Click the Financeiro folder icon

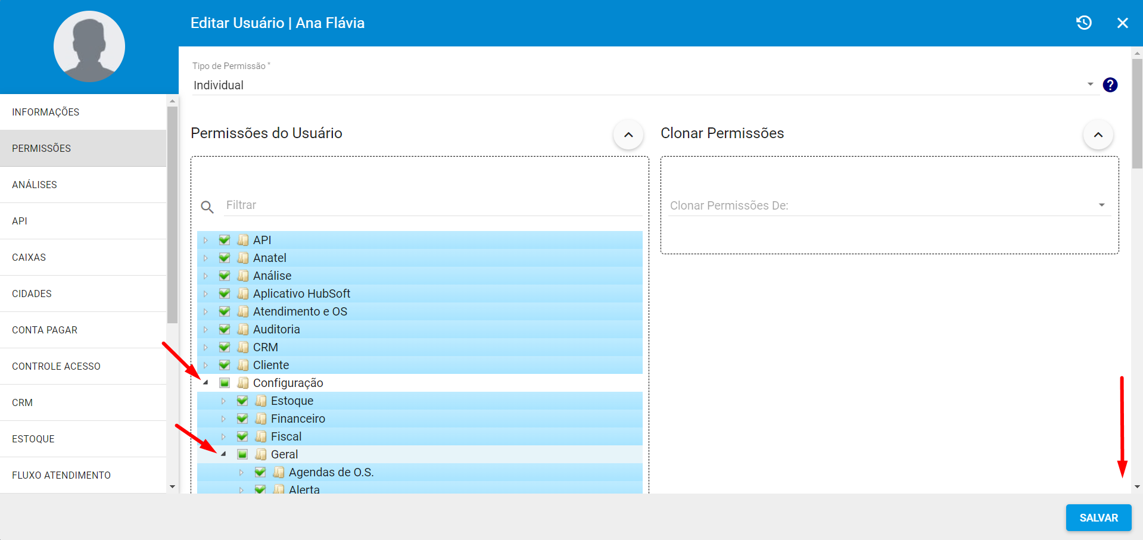[261, 419]
